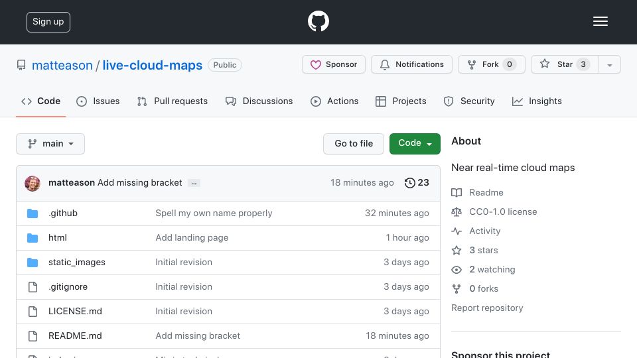
Task: Click the Report repository link
Action: coord(487,308)
